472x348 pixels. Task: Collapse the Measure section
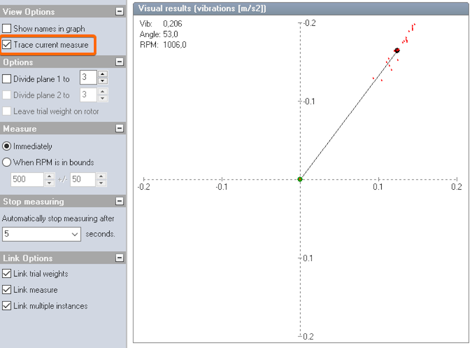(119, 128)
